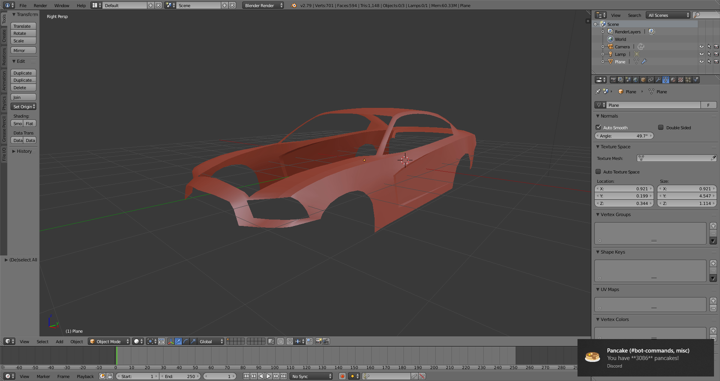Image resolution: width=720 pixels, height=381 pixels.
Task: Collapse the Texture Space panel
Action: tap(598, 147)
